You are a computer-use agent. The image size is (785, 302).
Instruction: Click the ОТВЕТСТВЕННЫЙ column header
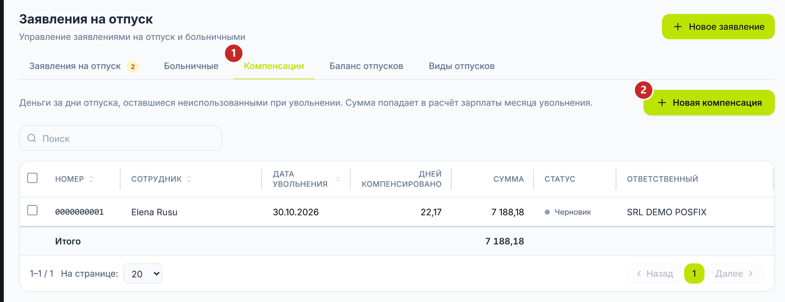[663, 179]
